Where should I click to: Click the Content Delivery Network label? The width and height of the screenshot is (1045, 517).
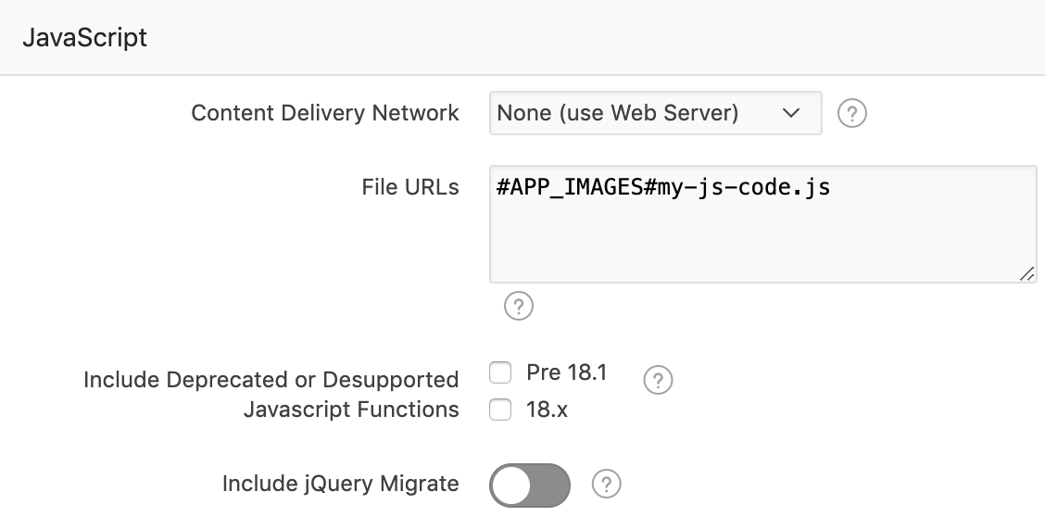click(x=325, y=113)
